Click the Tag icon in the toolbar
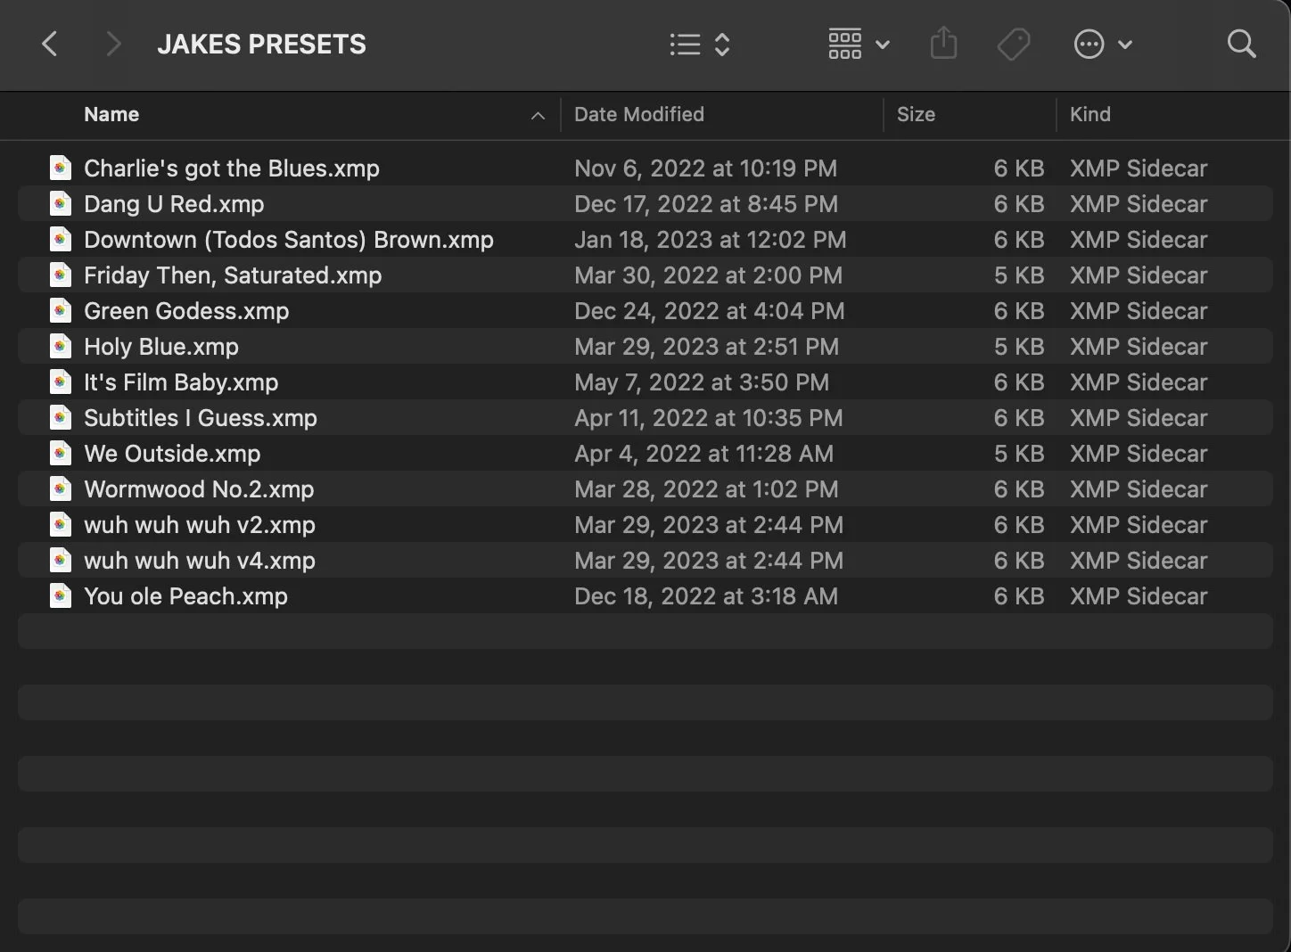1291x952 pixels. point(1014,43)
